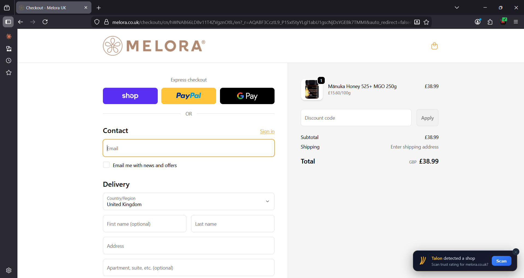Dismiss the Talon shop popup
This screenshot has width=524, height=278.
516,252
